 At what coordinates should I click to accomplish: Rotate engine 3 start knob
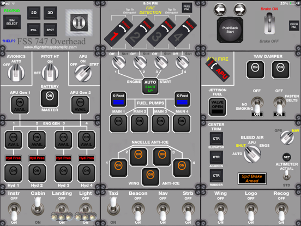[161, 62]
